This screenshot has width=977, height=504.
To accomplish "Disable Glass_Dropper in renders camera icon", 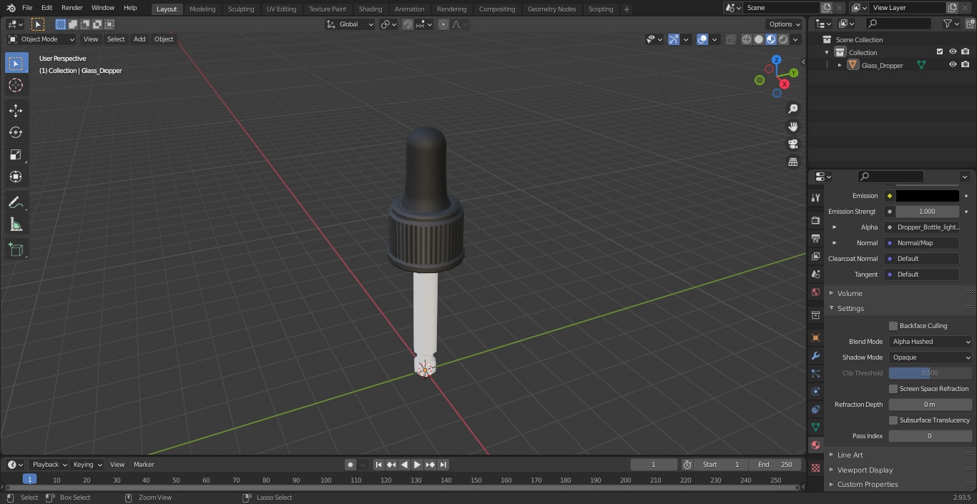I will 966,64.
